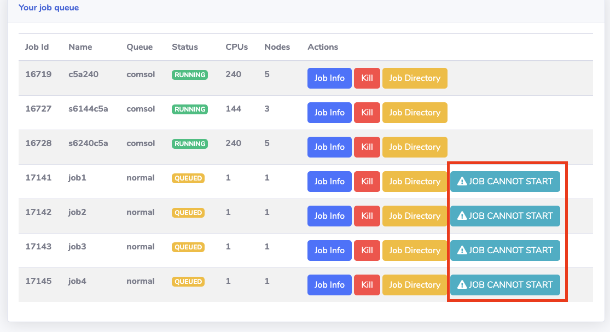Kill job 16727

coord(367,113)
